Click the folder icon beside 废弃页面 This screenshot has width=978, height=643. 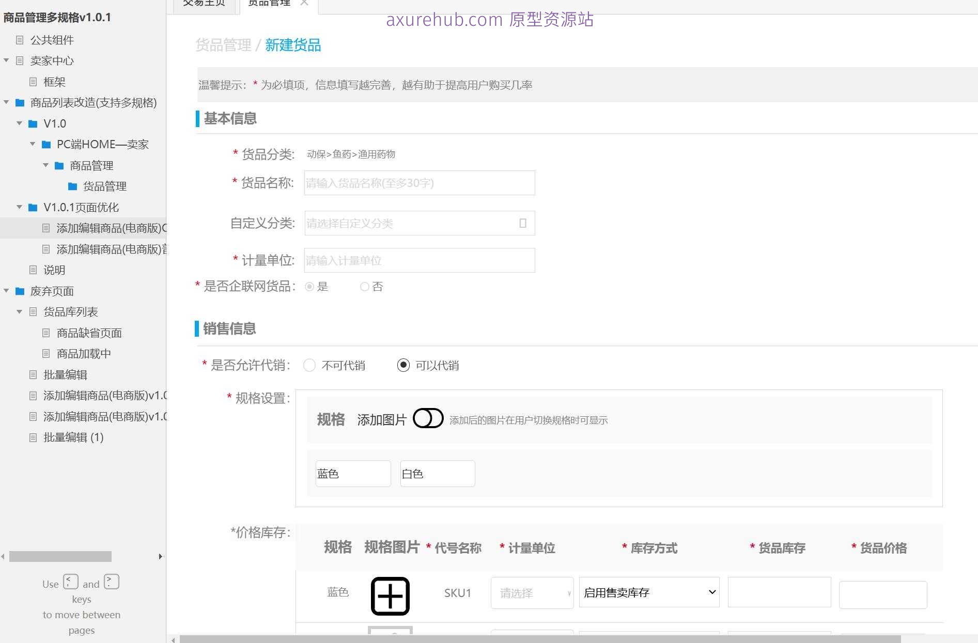click(19, 291)
